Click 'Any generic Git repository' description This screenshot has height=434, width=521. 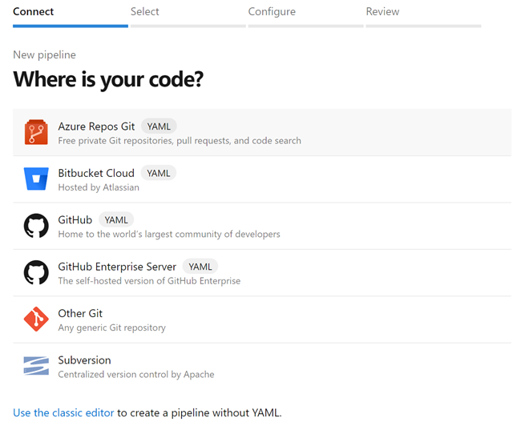pos(111,328)
